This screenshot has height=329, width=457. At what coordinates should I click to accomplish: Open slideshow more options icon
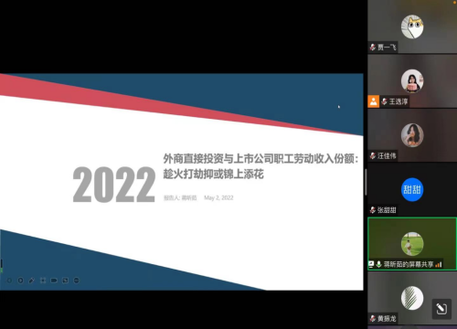77,281
